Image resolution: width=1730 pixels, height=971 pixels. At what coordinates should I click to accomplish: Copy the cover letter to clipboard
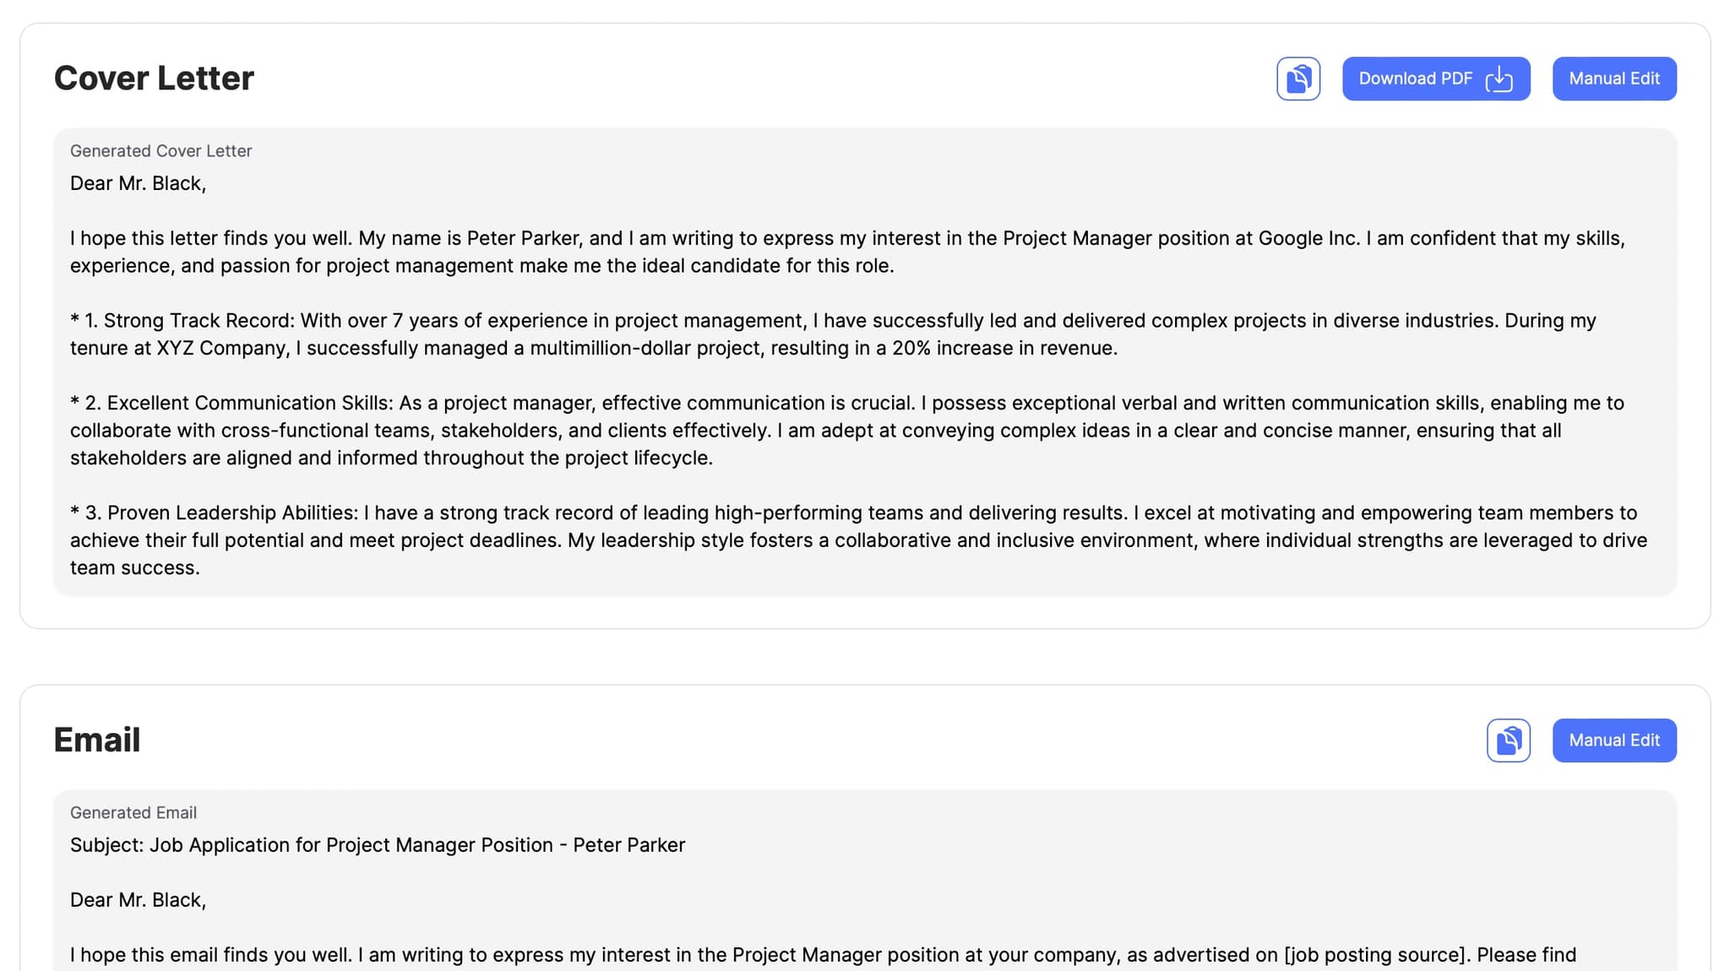pos(1297,79)
